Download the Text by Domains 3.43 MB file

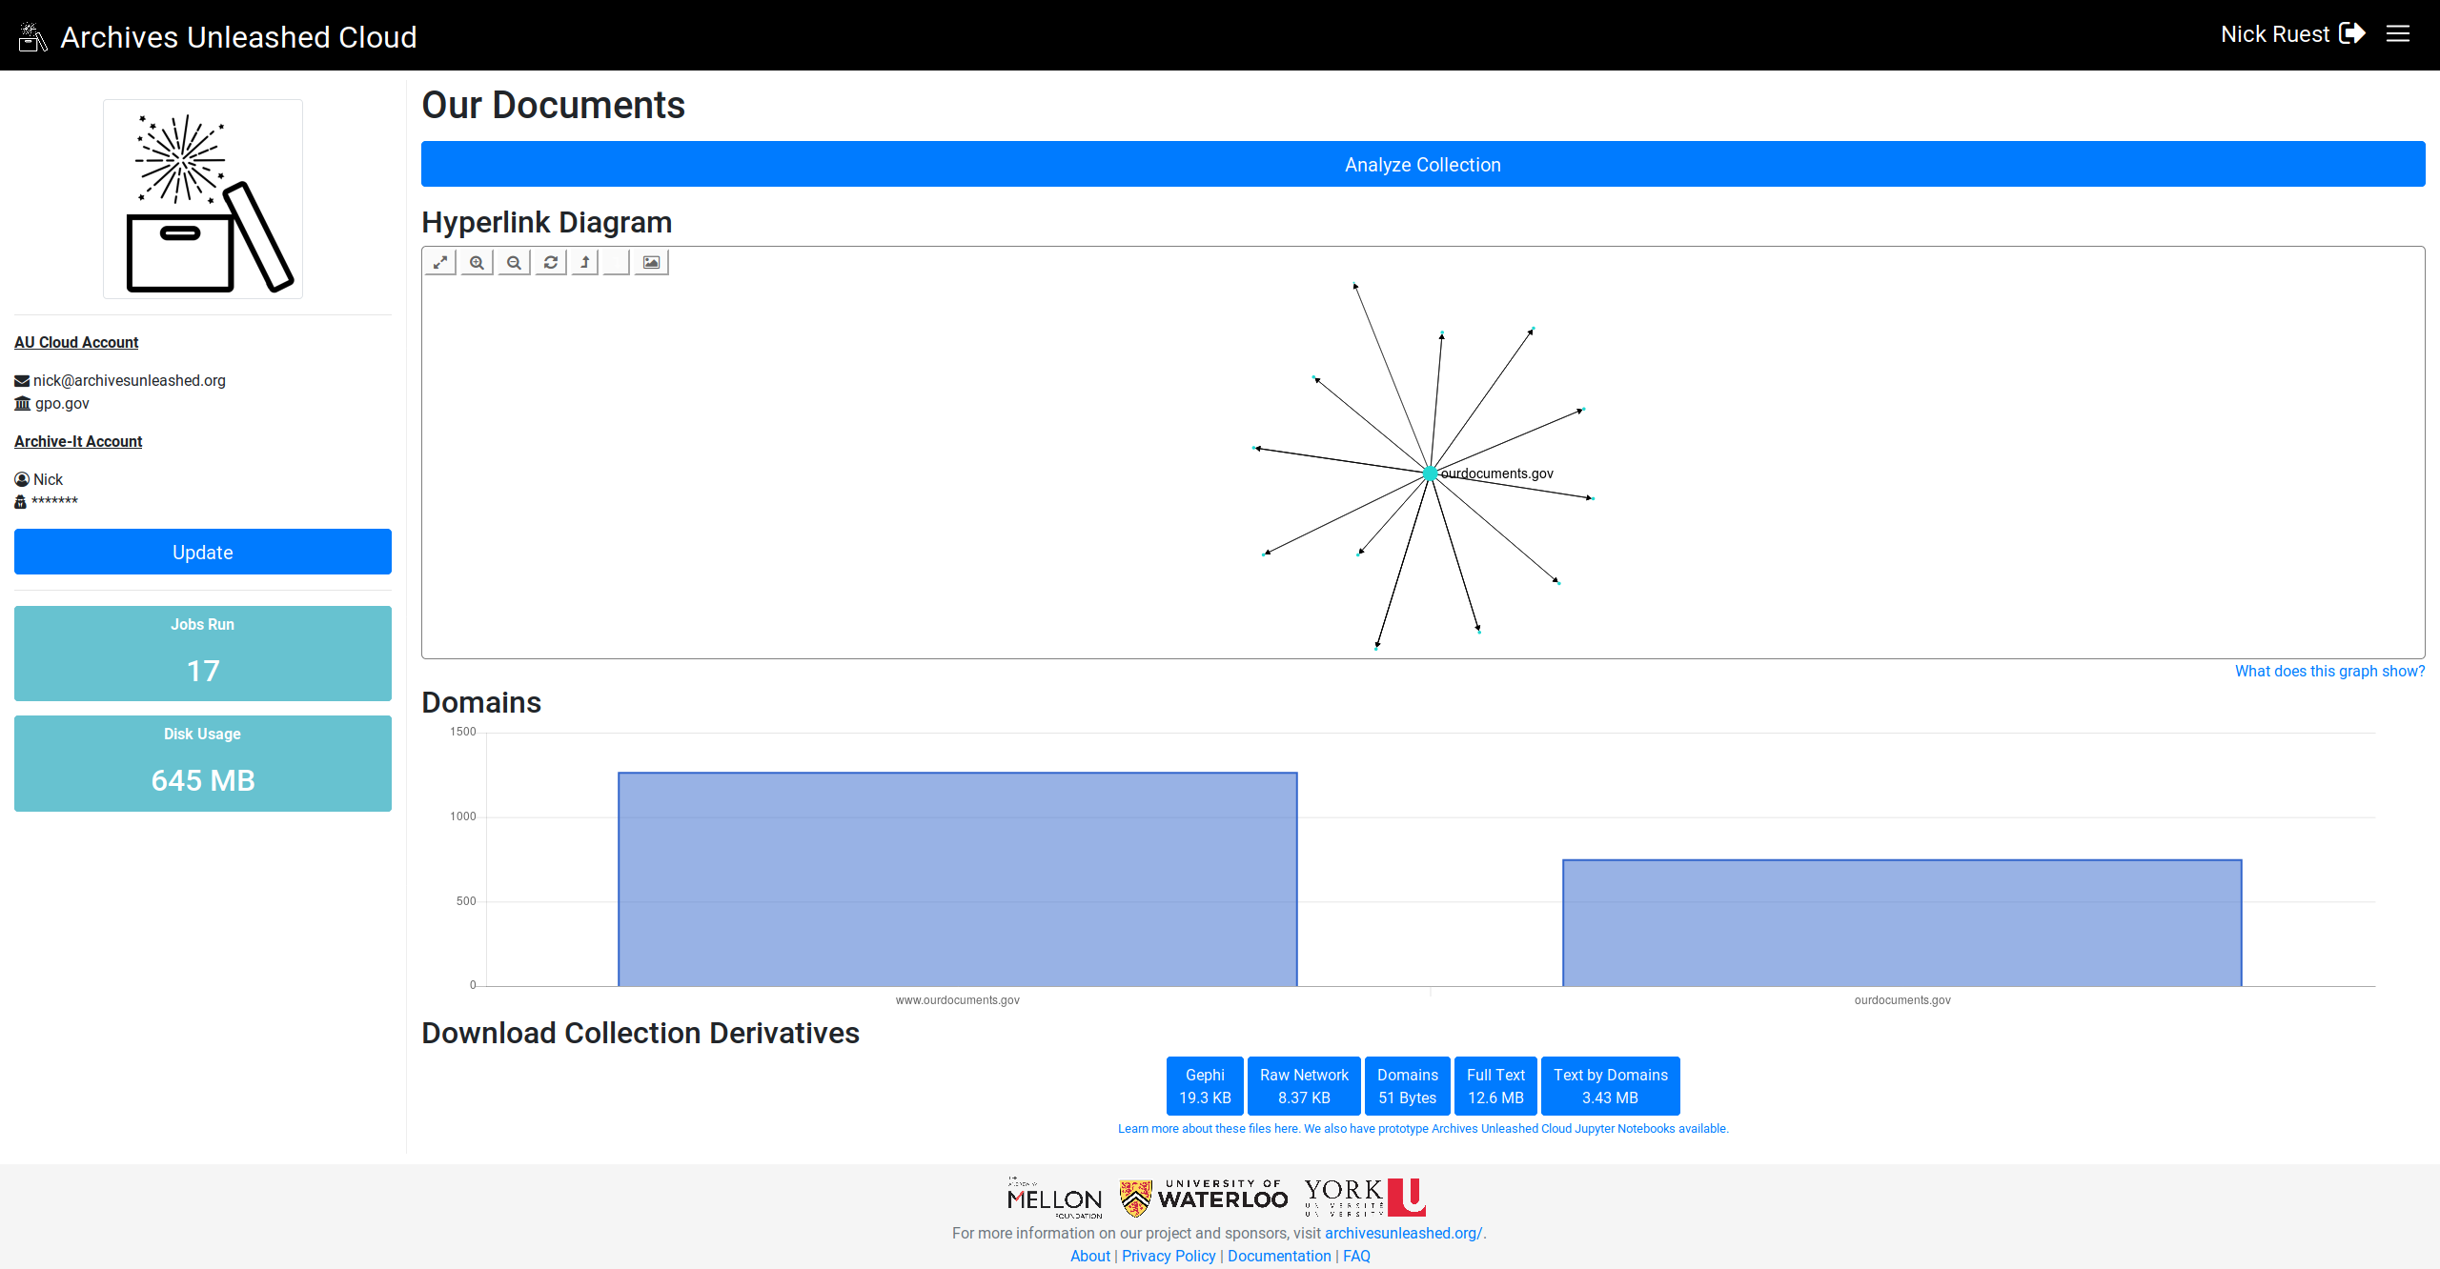(x=1611, y=1086)
